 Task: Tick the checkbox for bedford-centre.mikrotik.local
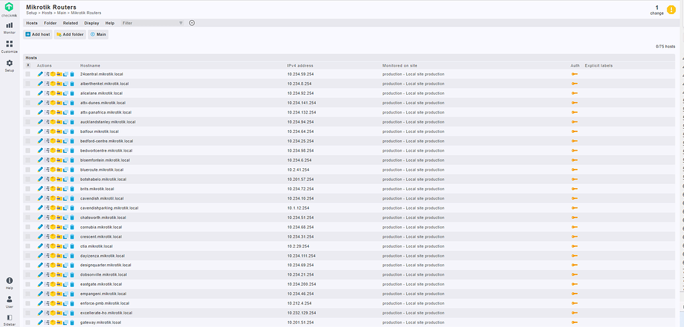click(x=28, y=141)
